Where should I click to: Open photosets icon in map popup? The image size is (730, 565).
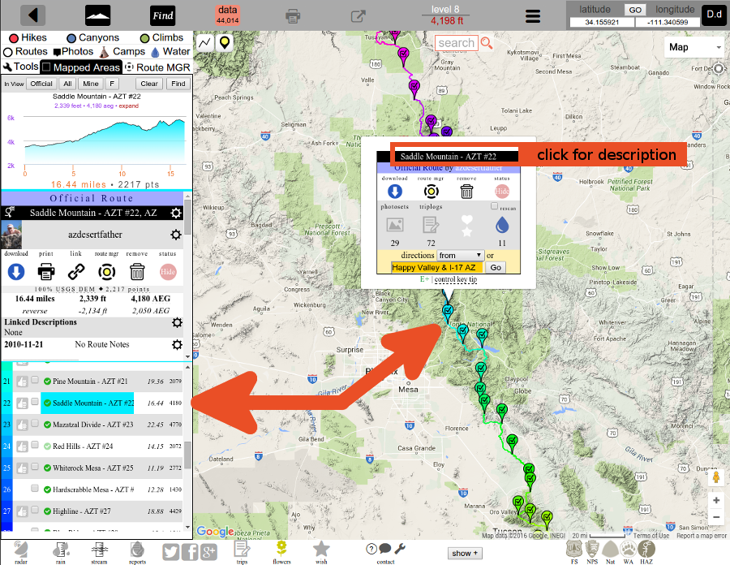pyautogui.click(x=395, y=225)
